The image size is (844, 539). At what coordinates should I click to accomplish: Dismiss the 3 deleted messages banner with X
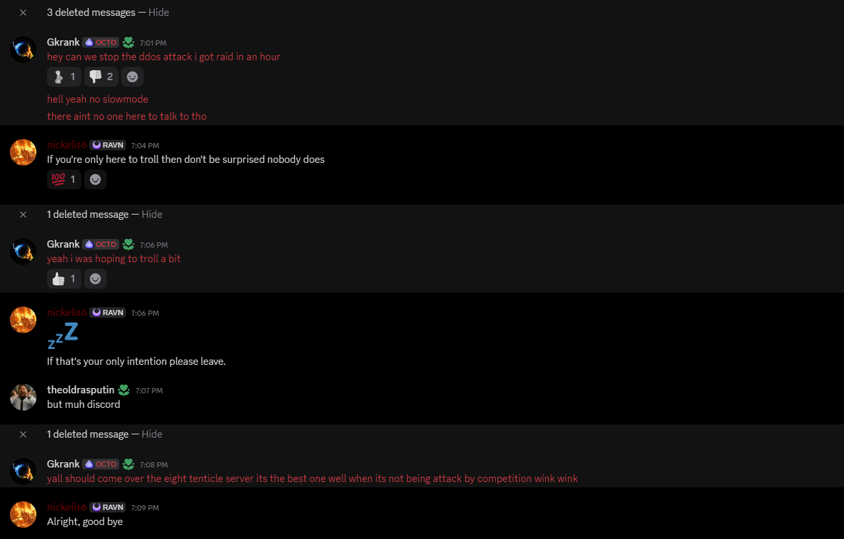pyautogui.click(x=23, y=13)
